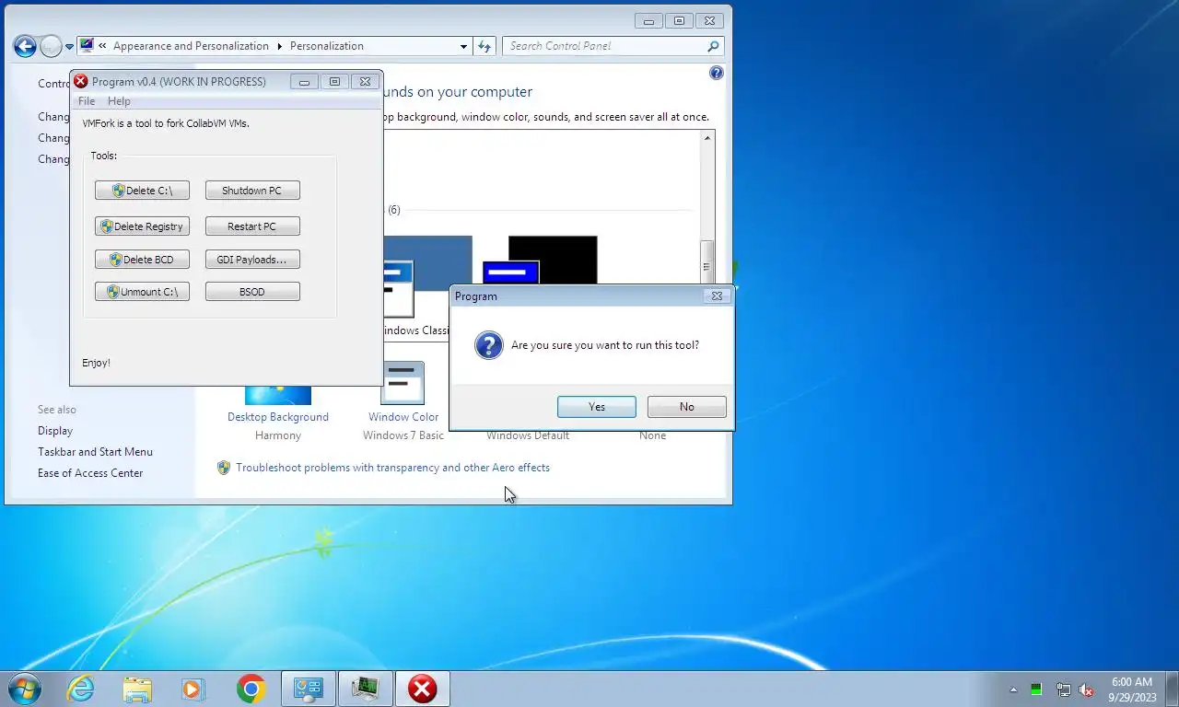The image size is (1179, 707).
Task: Click the theme list scrollbar thumb
Action: (x=707, y=261)
